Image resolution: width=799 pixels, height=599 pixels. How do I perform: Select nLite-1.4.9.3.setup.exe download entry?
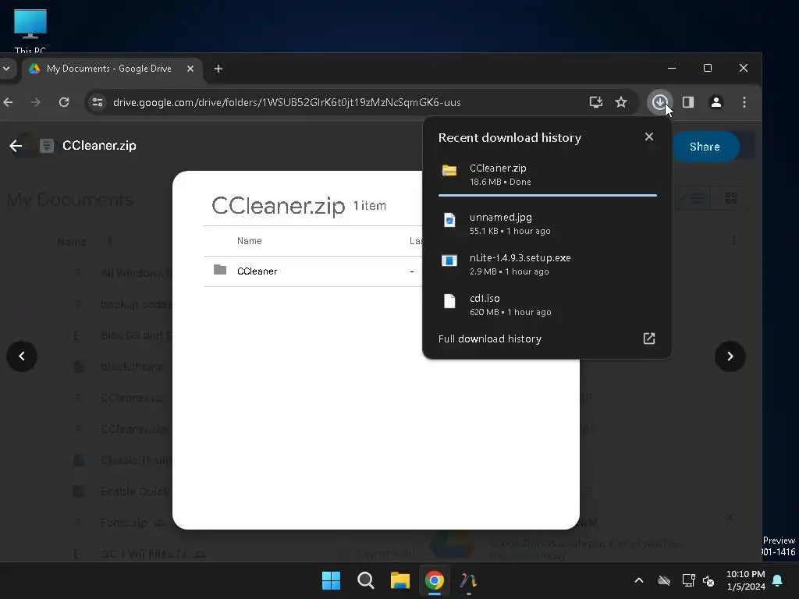pyautogui.click(x=547, y=264)
